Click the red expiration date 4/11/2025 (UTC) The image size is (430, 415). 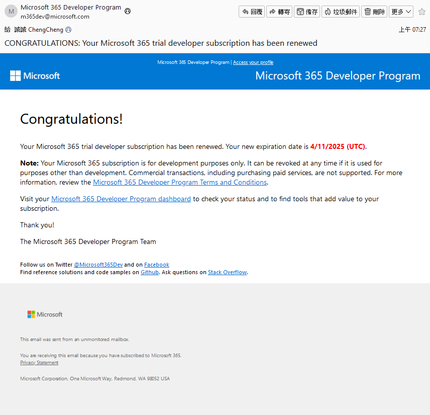click(338, 147)
